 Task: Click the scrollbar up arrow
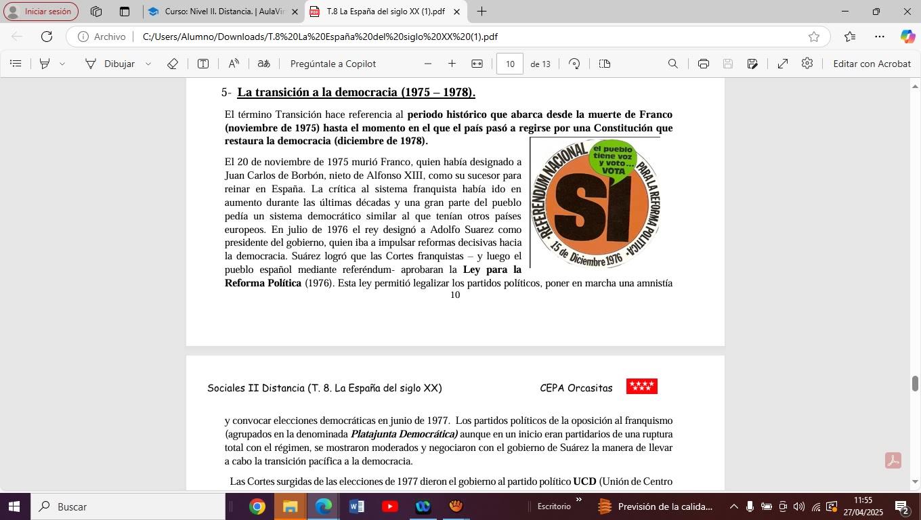(x=916, y=86)
